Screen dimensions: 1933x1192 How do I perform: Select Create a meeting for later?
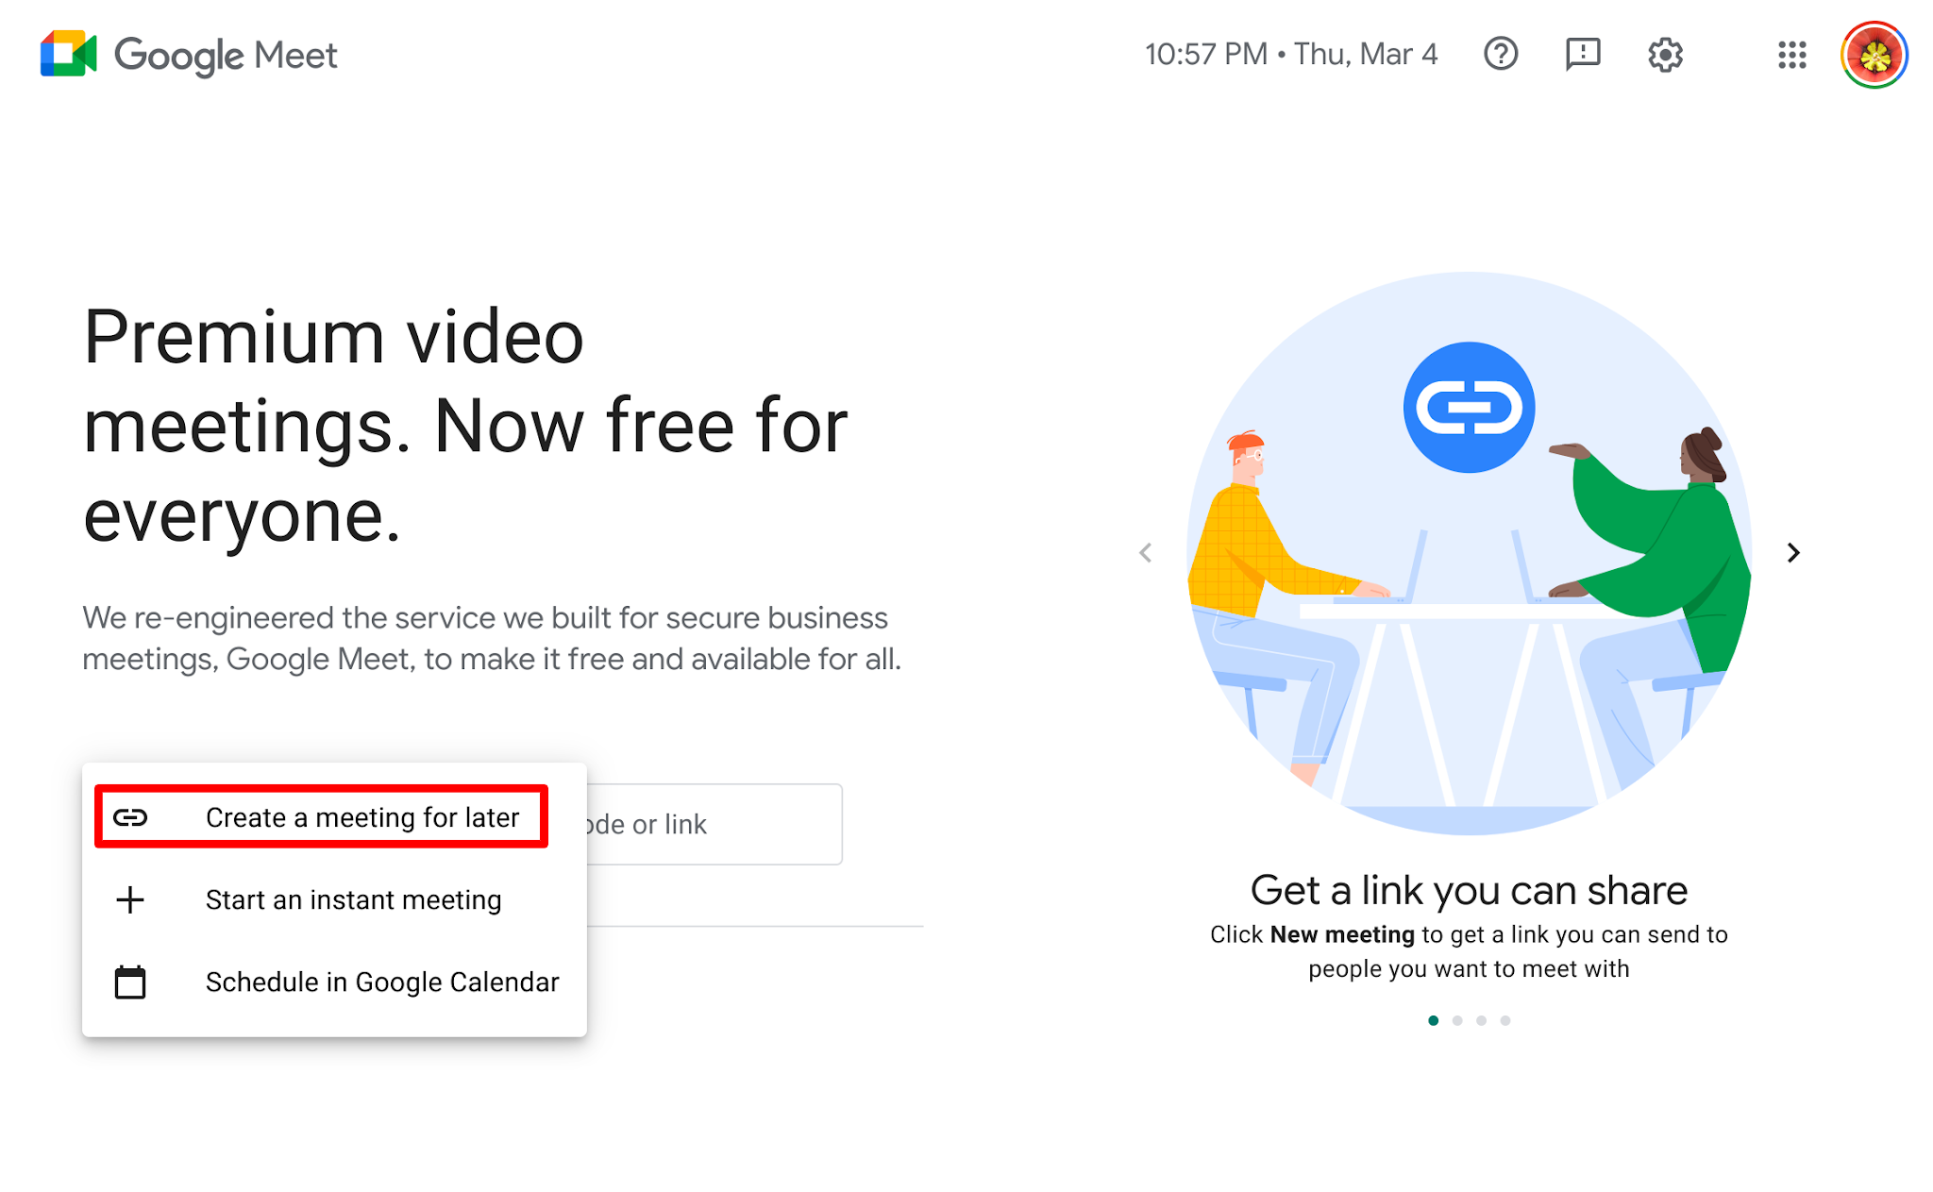361,817
